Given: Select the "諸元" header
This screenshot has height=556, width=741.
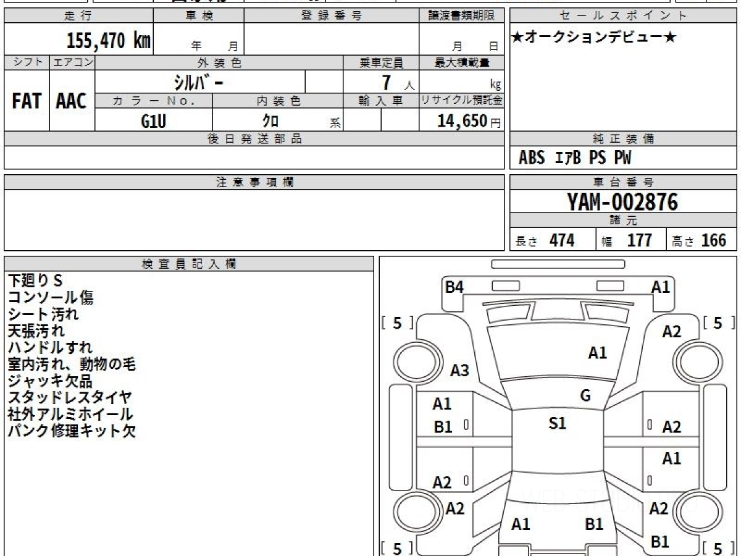Looking at the screenshot, I should (x=623, y=221).
